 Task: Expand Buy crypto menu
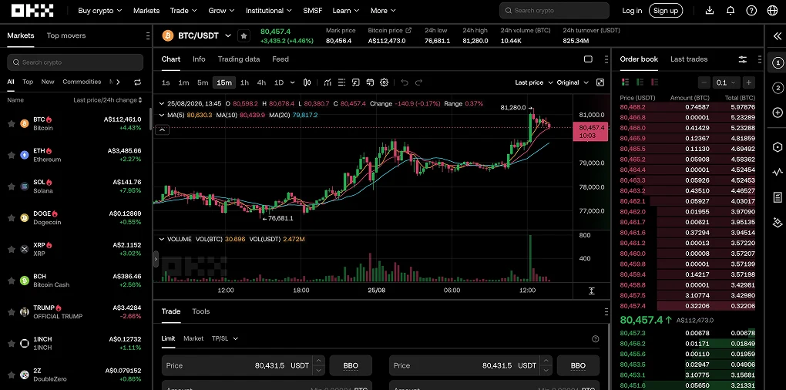[x=99, y=11]
